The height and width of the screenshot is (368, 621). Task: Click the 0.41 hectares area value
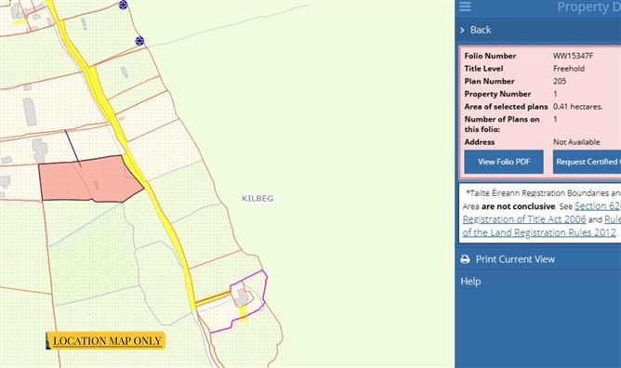pos(578,107)
